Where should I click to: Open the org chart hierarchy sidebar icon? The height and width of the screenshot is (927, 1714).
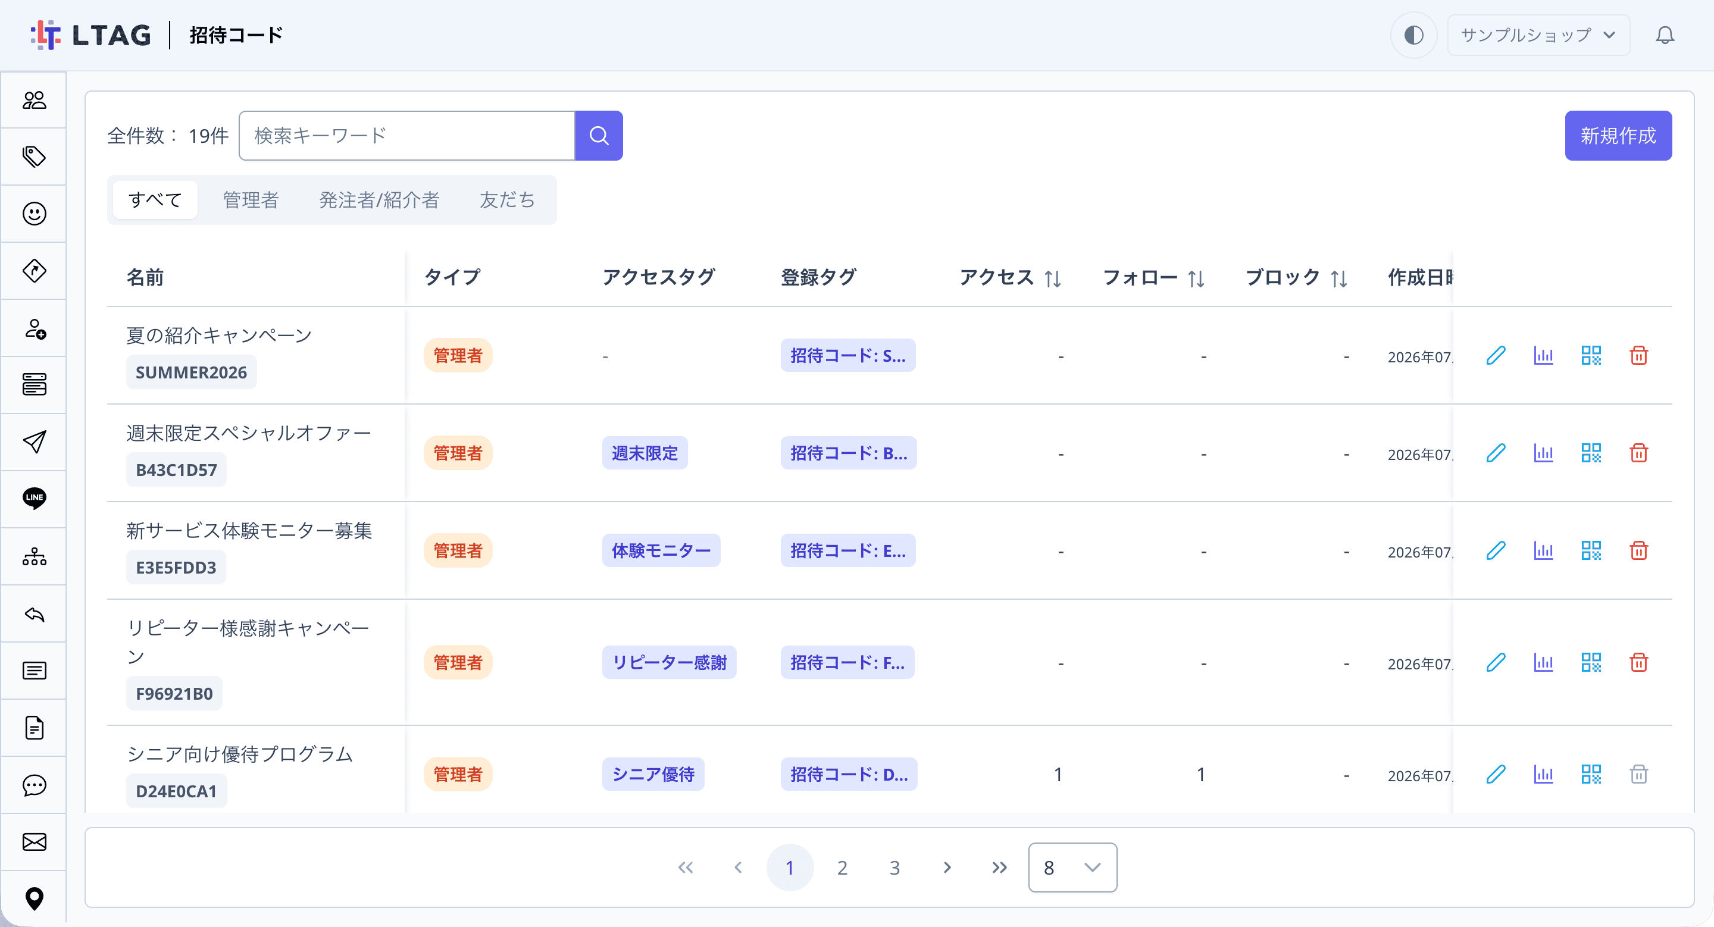34,556
